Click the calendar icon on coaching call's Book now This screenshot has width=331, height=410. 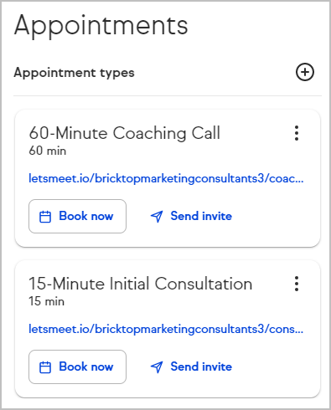click(x=45, y=217)
